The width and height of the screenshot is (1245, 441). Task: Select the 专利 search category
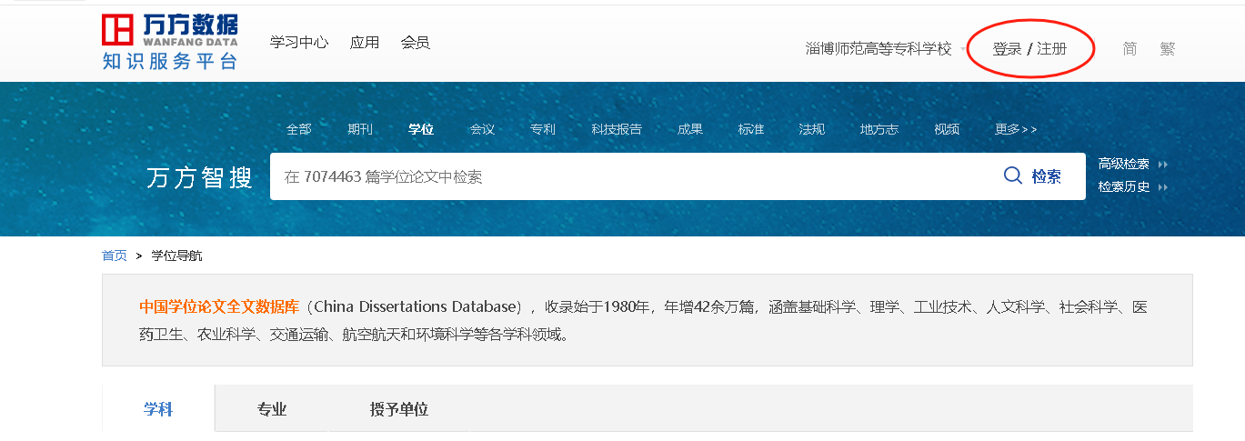click(x=543, y=129)
